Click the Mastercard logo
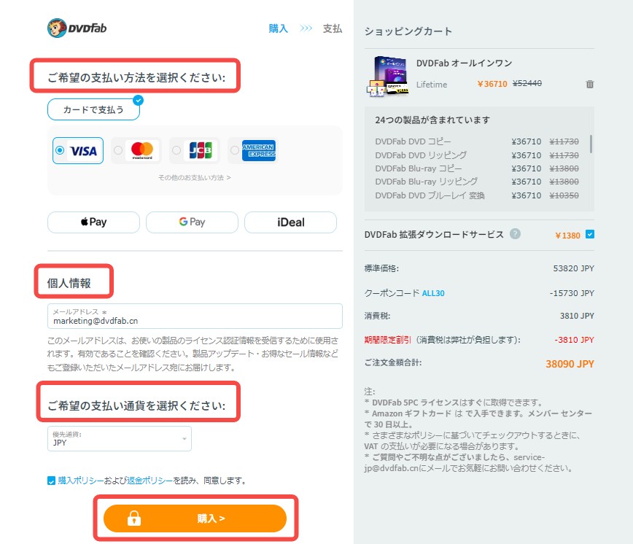 [142, 150]
